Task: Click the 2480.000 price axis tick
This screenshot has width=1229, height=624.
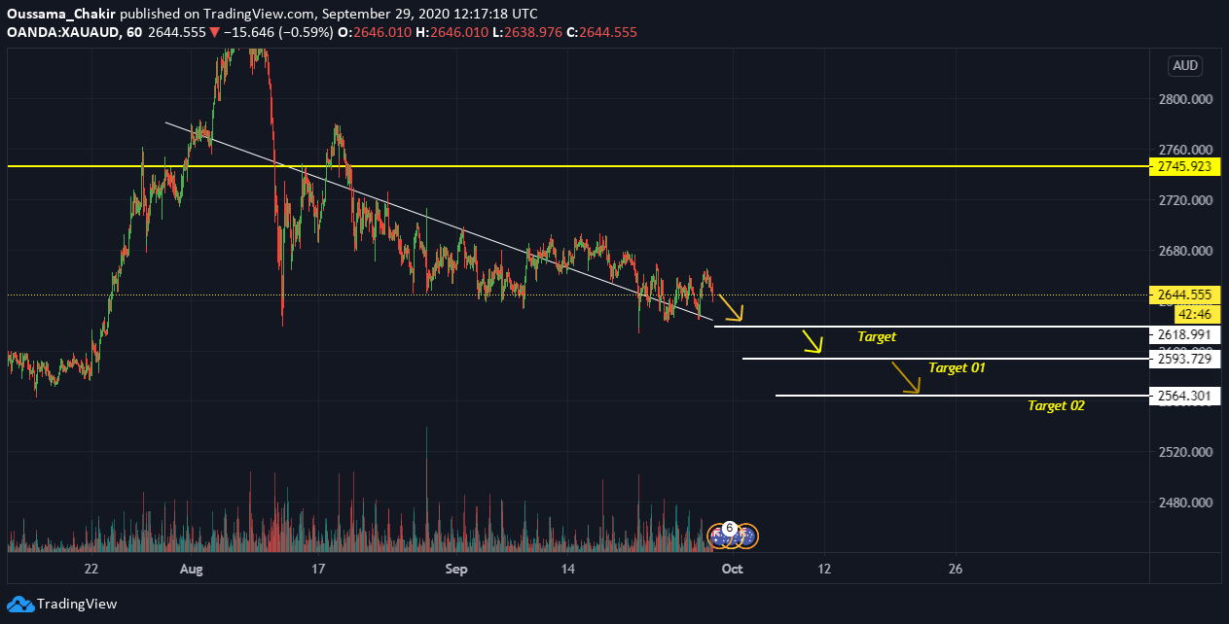Action: tap(1184, 503)
